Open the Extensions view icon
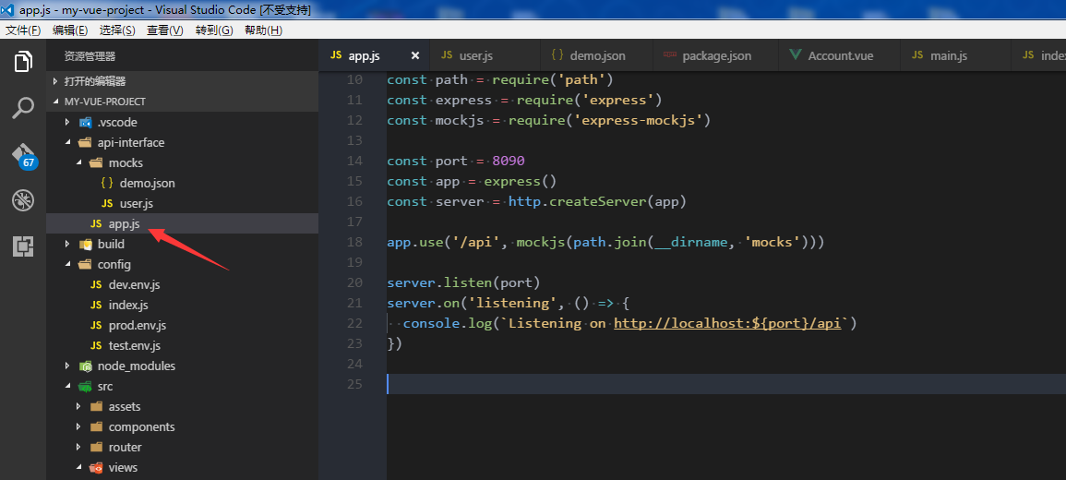 pos(23,246)
